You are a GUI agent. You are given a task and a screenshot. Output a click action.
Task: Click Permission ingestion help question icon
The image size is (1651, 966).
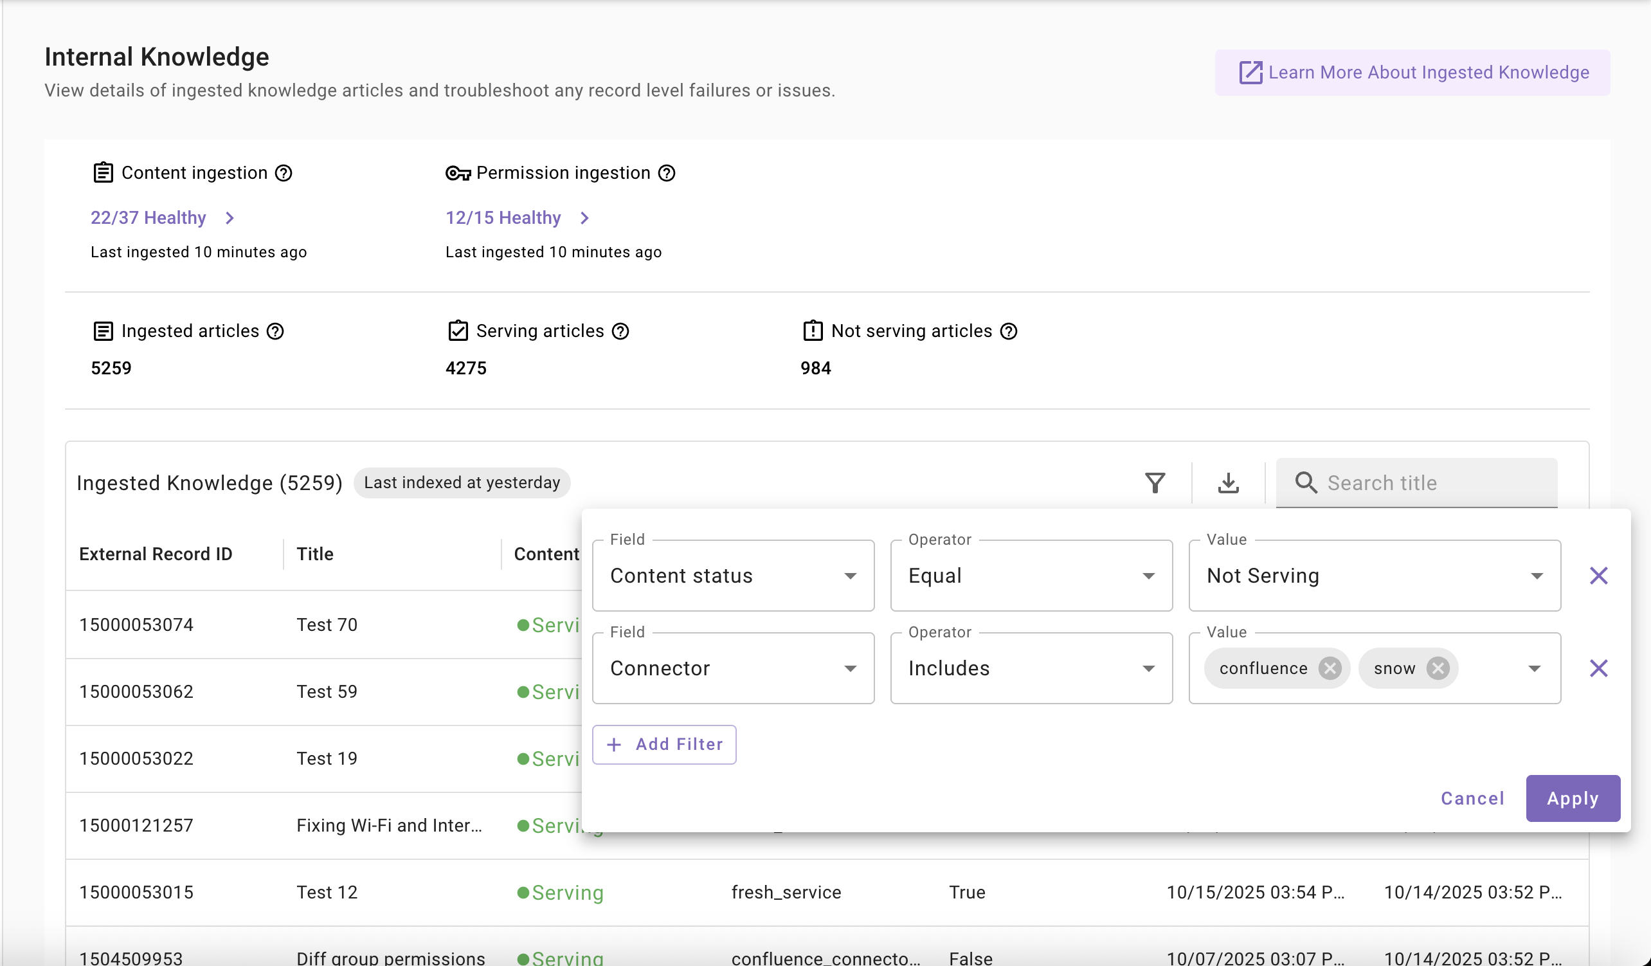click(666, 173)
